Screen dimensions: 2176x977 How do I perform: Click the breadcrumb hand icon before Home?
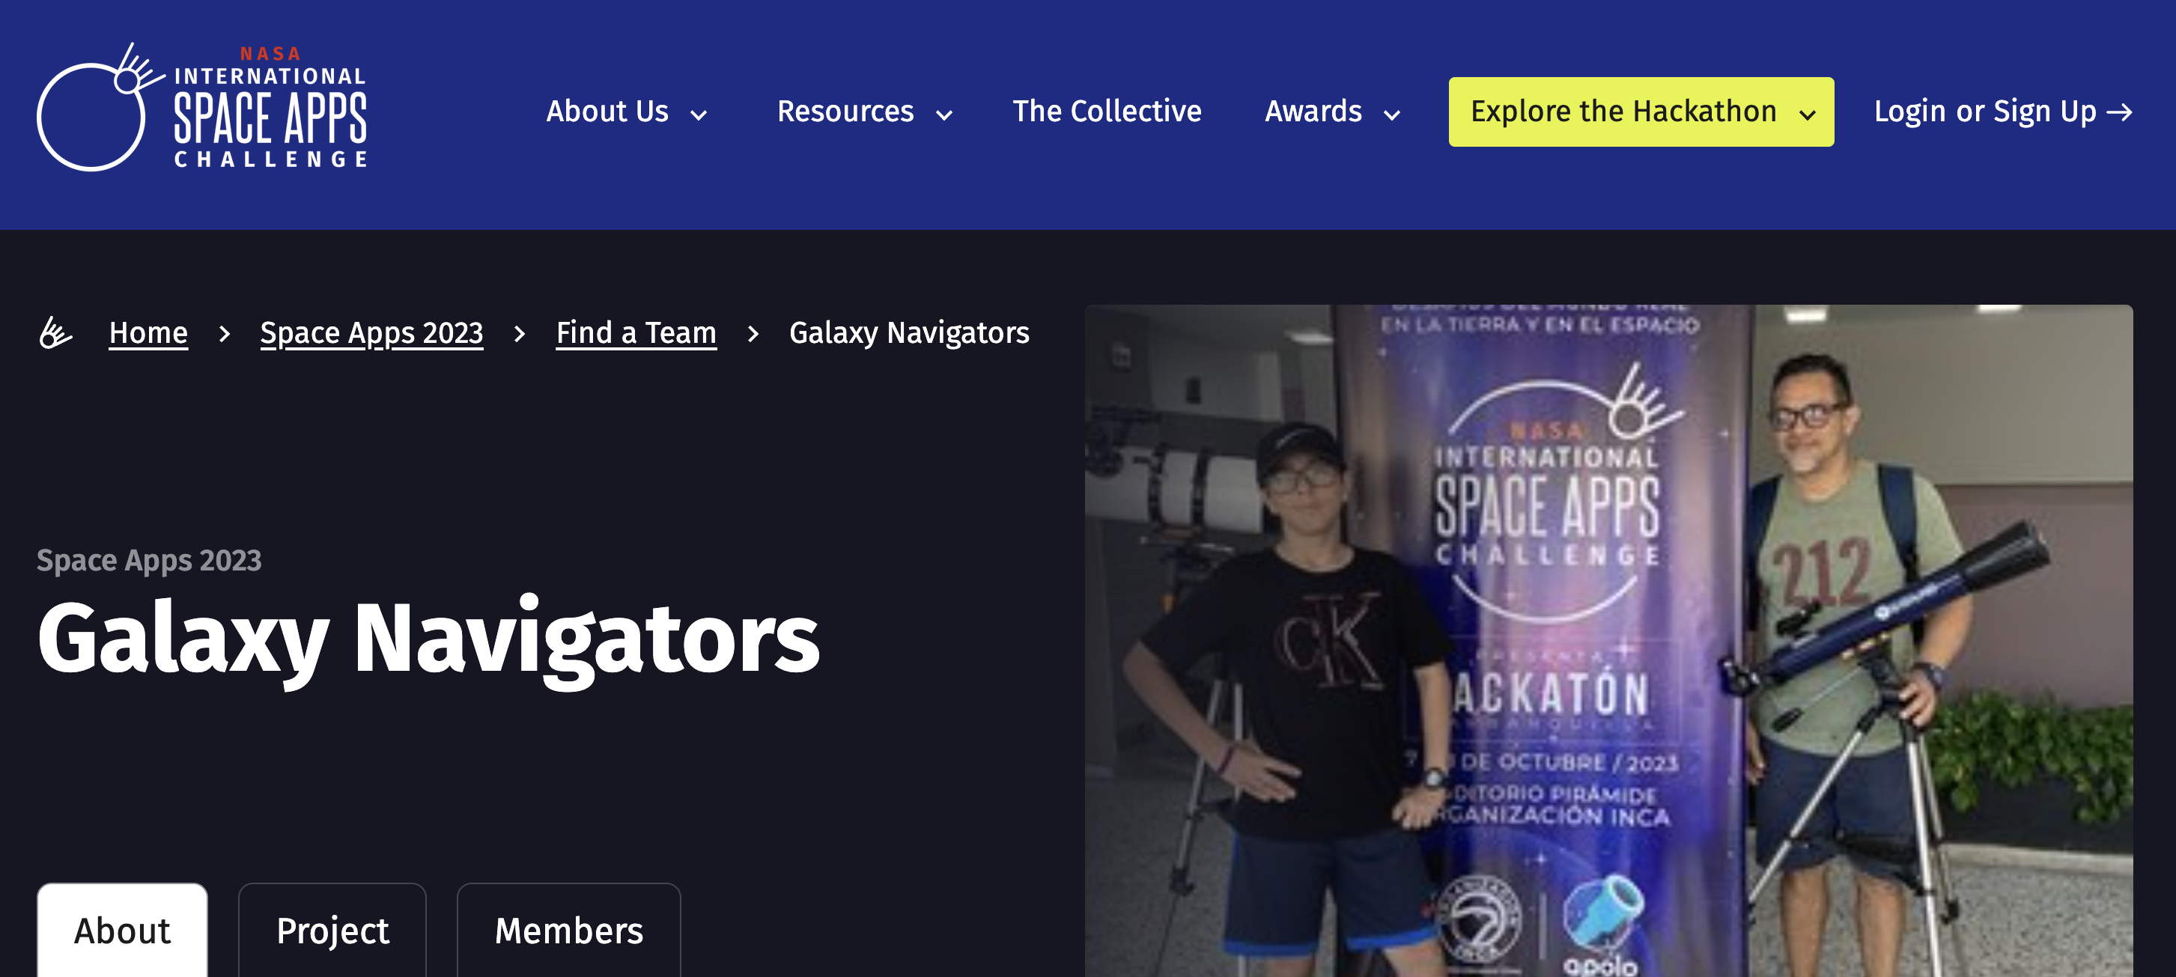[x=55, y=332]
